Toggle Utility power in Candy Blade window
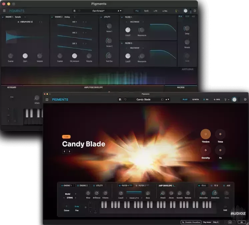This screenshot has height=225, width=249. tap(94, 185)
